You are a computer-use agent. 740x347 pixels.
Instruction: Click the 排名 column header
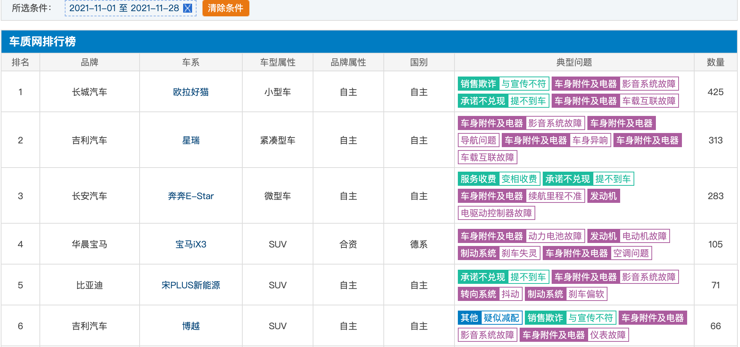(x=20, y=62)
